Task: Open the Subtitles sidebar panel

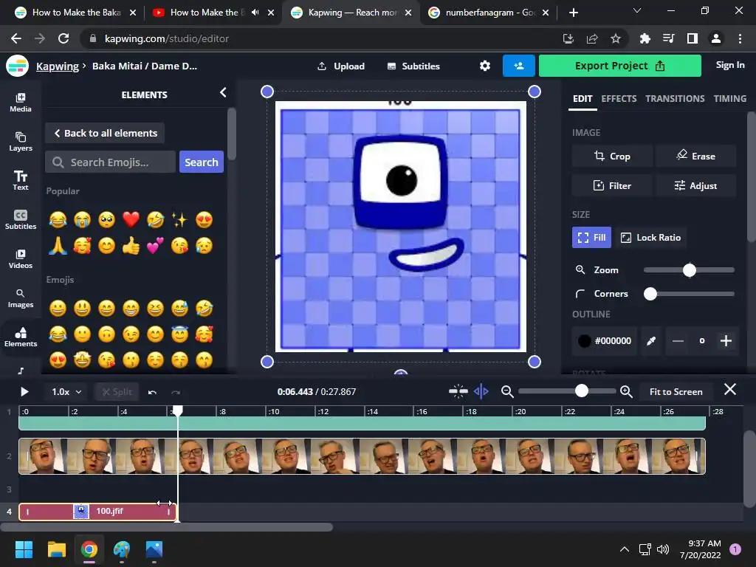Action: pyautogui.click(x=20, y=220)
